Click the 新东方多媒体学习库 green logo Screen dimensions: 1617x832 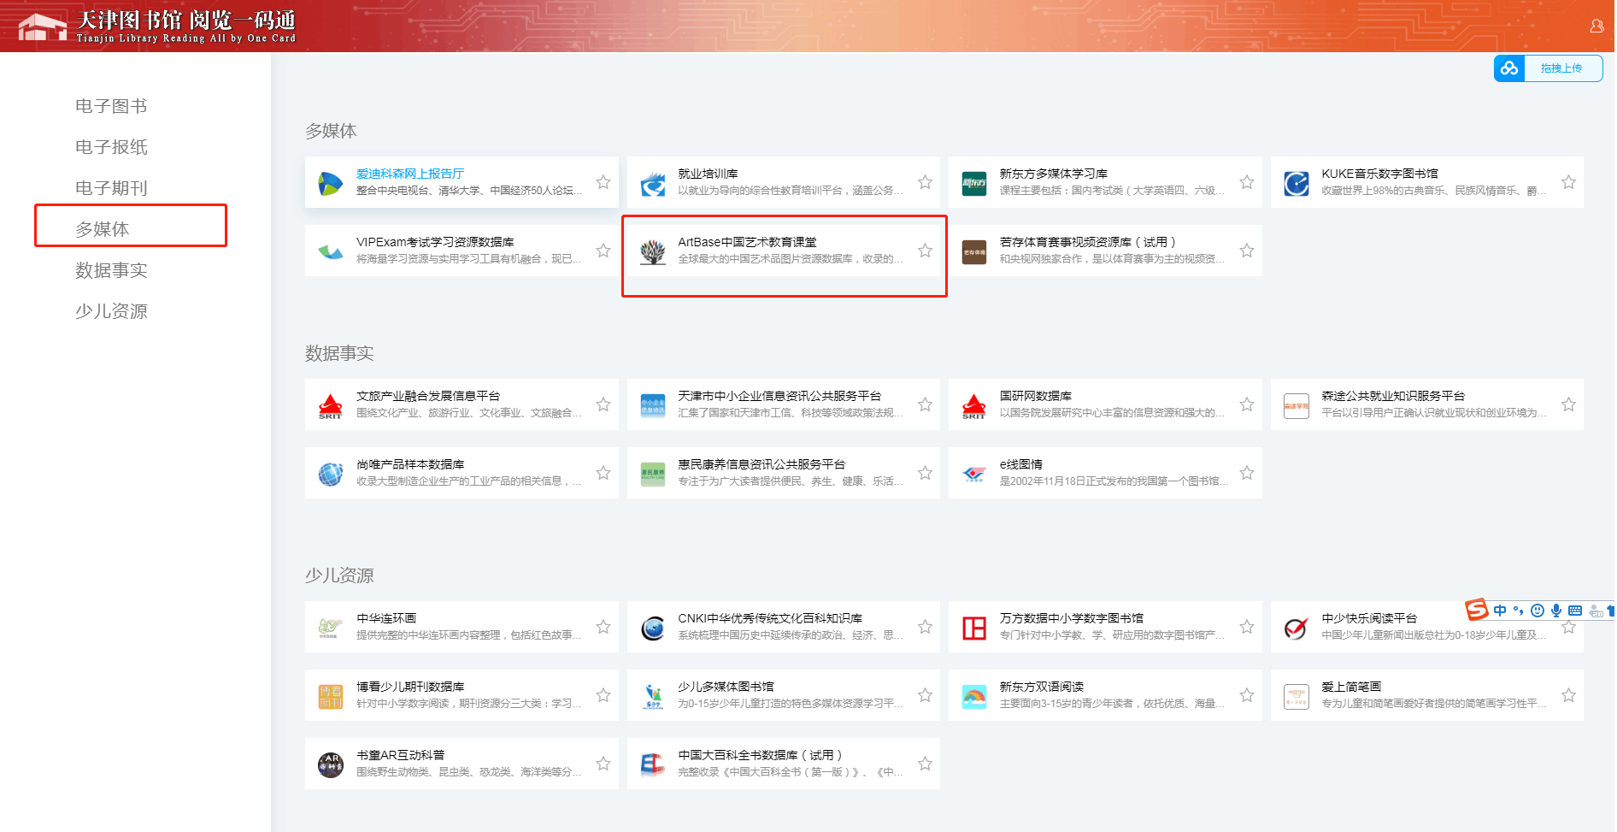tap(973, 183)
